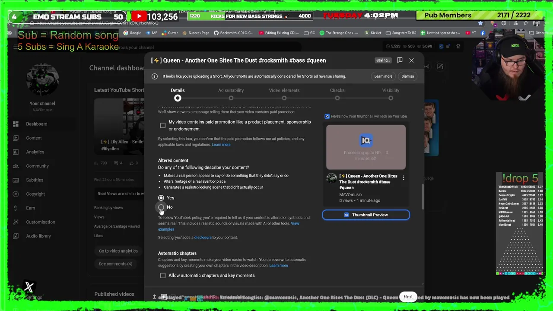Open the Rocksmith-CDLC GitHub bookmark
This screenshot has width=553, height=311.
tap(234, 33)
